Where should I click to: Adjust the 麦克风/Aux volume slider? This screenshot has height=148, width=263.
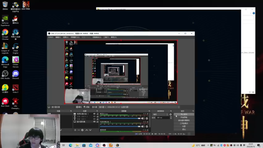pos(120,118)
